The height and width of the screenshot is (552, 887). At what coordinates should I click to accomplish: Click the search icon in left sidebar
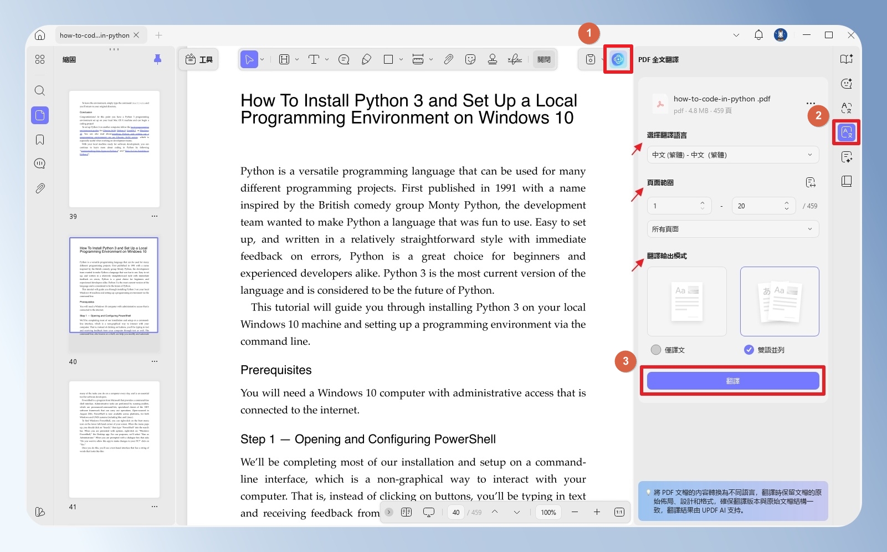40,90
